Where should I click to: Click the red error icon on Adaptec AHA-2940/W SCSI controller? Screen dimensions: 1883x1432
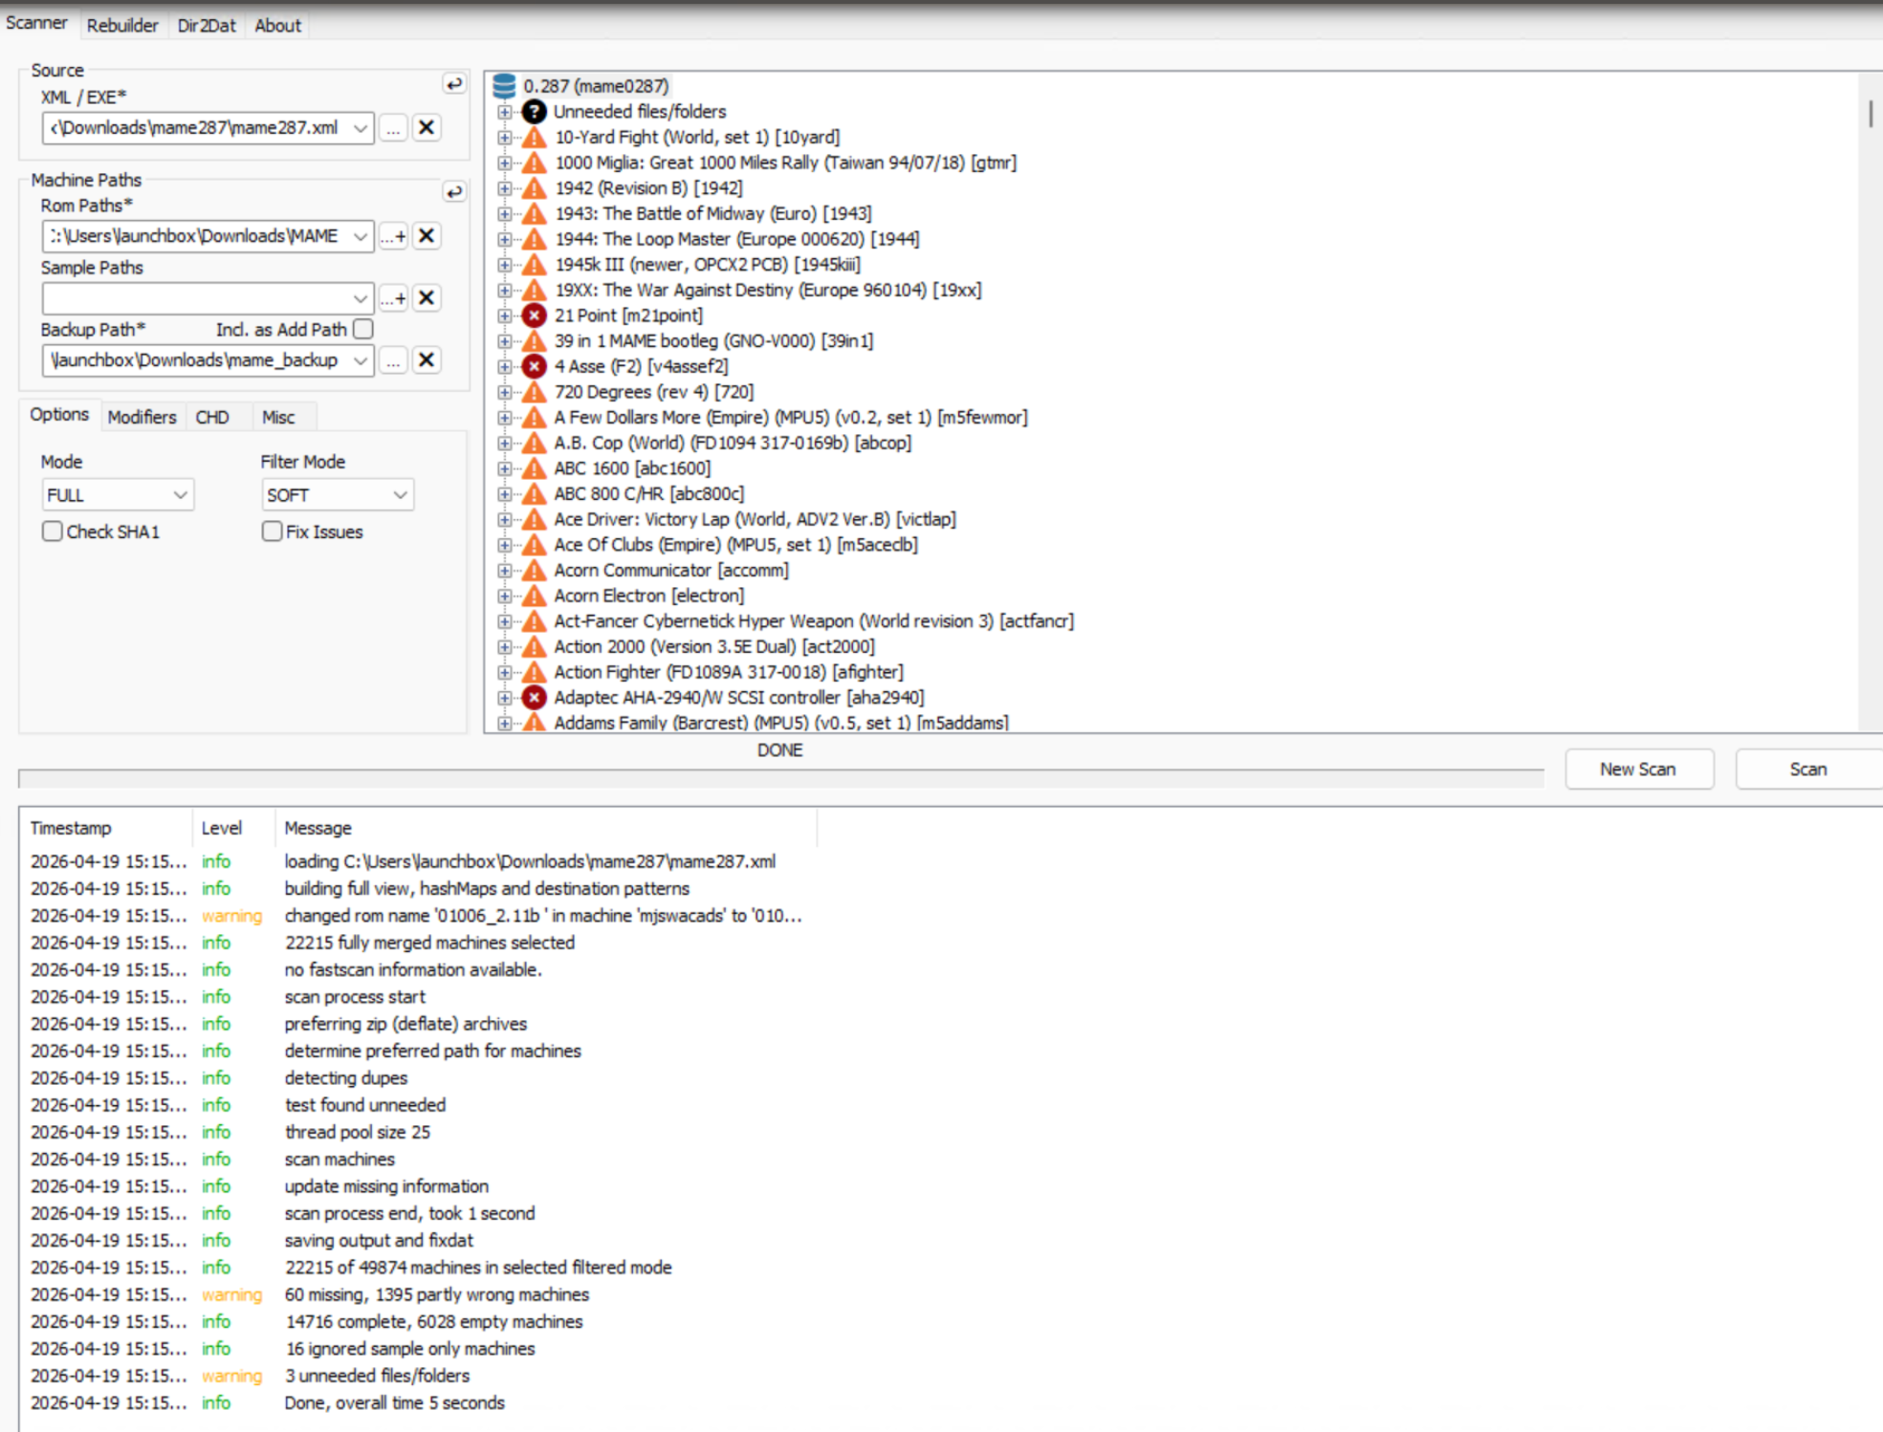(535, 697)
